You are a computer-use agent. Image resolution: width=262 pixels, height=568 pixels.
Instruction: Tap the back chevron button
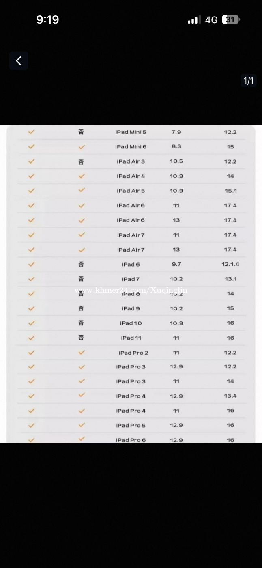[x=19, y=61]
